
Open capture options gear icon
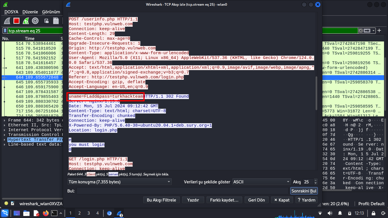(x=35, y=21)
